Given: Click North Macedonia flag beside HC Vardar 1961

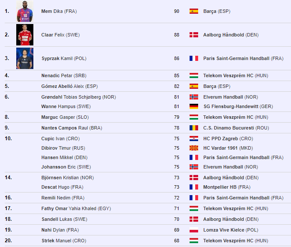Looking at the screenshot, I should (193, 148).
